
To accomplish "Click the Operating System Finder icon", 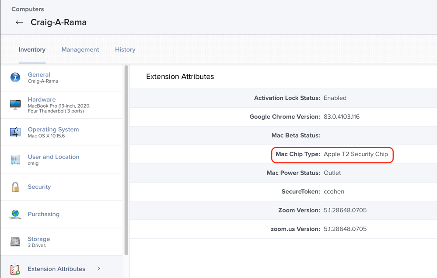I will click(x=15, y=132).
